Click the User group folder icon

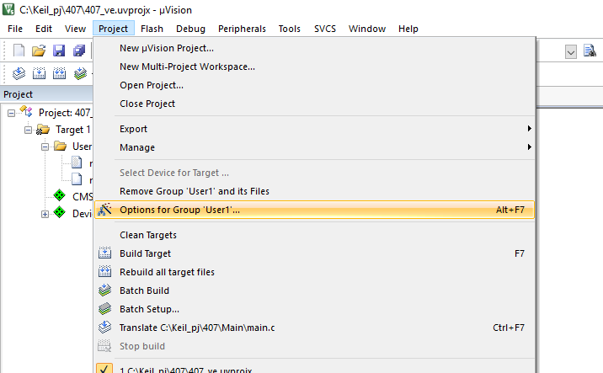coord(60,147)
